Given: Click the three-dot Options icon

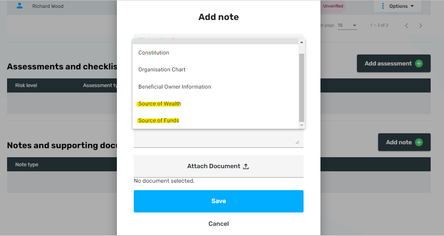Looking at the screenshot, I should click(x=383, y=6).
